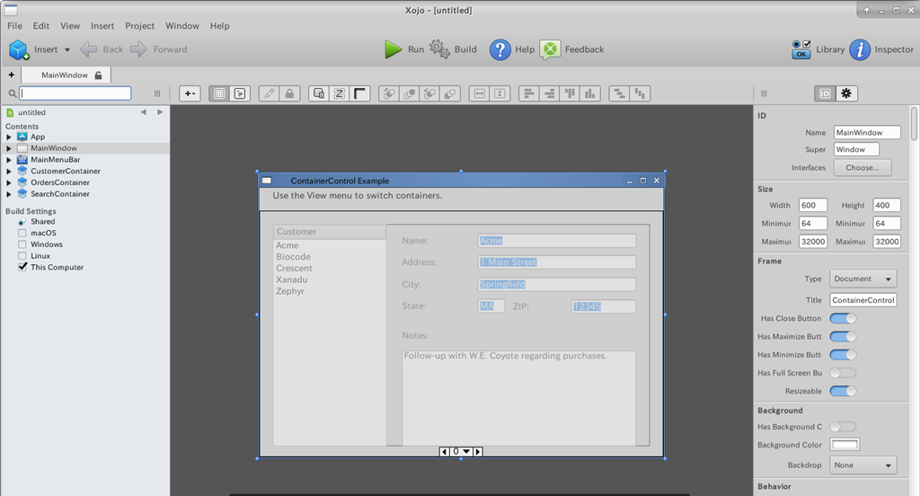
Task: Uncheck This Computer build target
Action: [x=22, y=267]
